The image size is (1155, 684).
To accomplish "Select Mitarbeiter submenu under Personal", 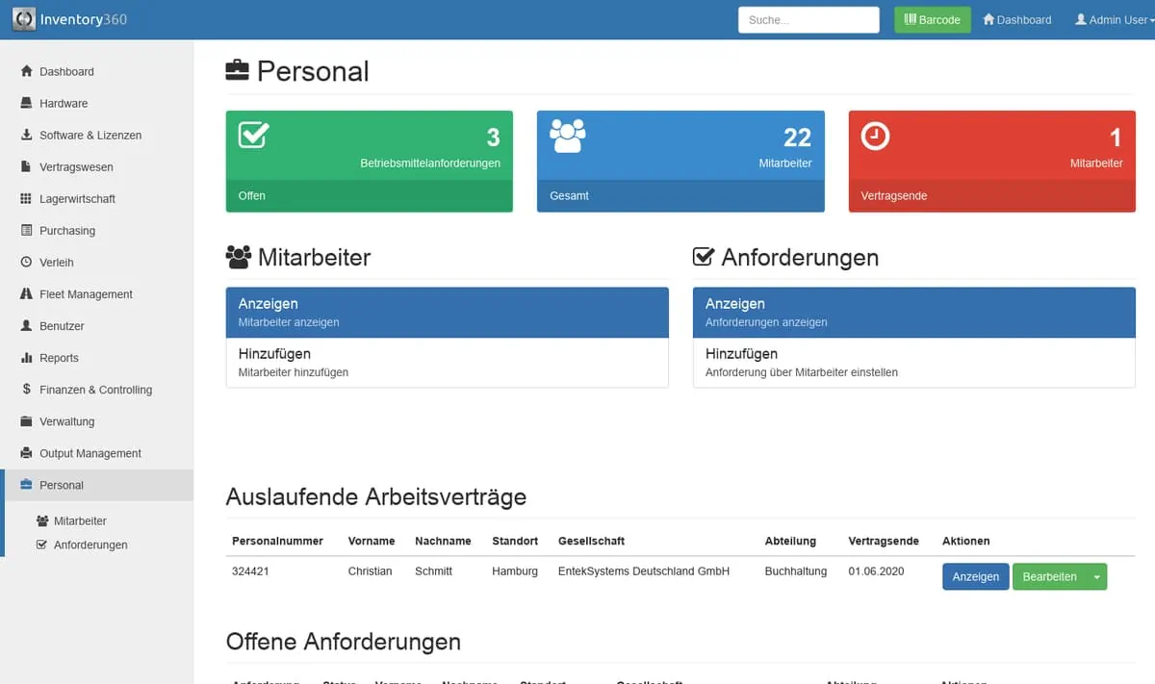I will (x=79, y=520).
